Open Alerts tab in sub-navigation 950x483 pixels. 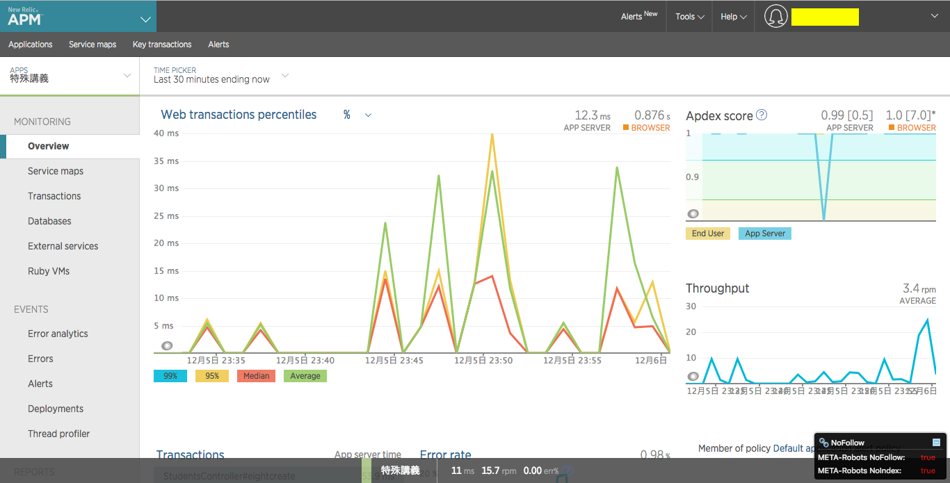tap(218, 44)
